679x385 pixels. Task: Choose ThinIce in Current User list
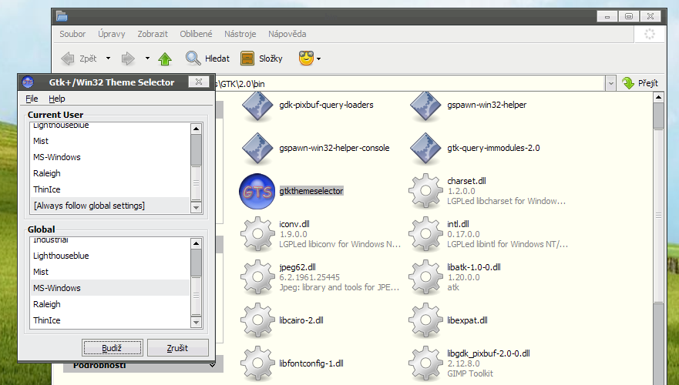(110, 189)
